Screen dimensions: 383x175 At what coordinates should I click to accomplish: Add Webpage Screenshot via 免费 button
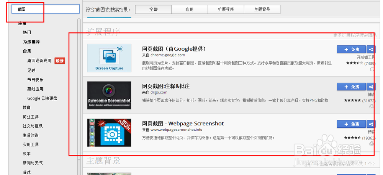click(x=351, y=124)
